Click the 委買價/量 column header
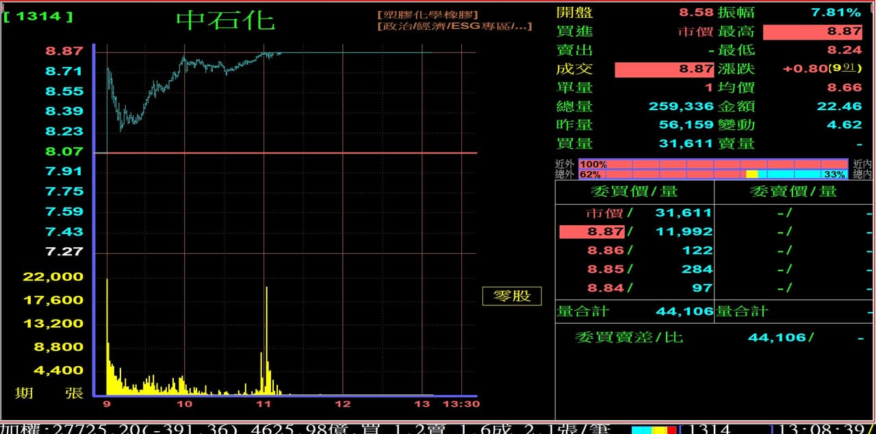876x434 pixels. point(634,192)
